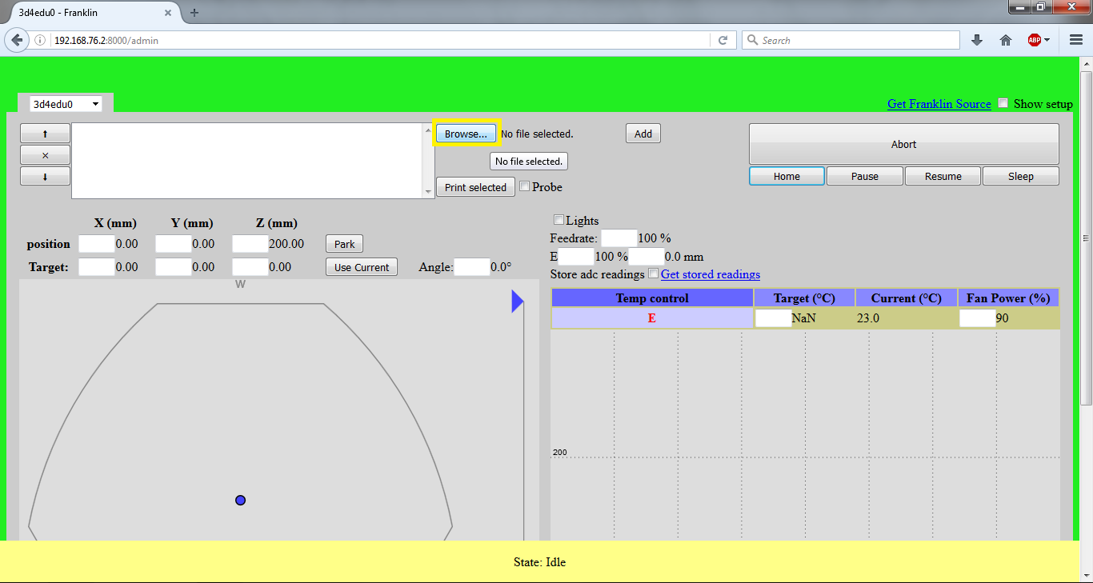Enable the Show setup checkbox
Image resolution: width=1093 pixels, height=583 pixels.
[1003, 104]
